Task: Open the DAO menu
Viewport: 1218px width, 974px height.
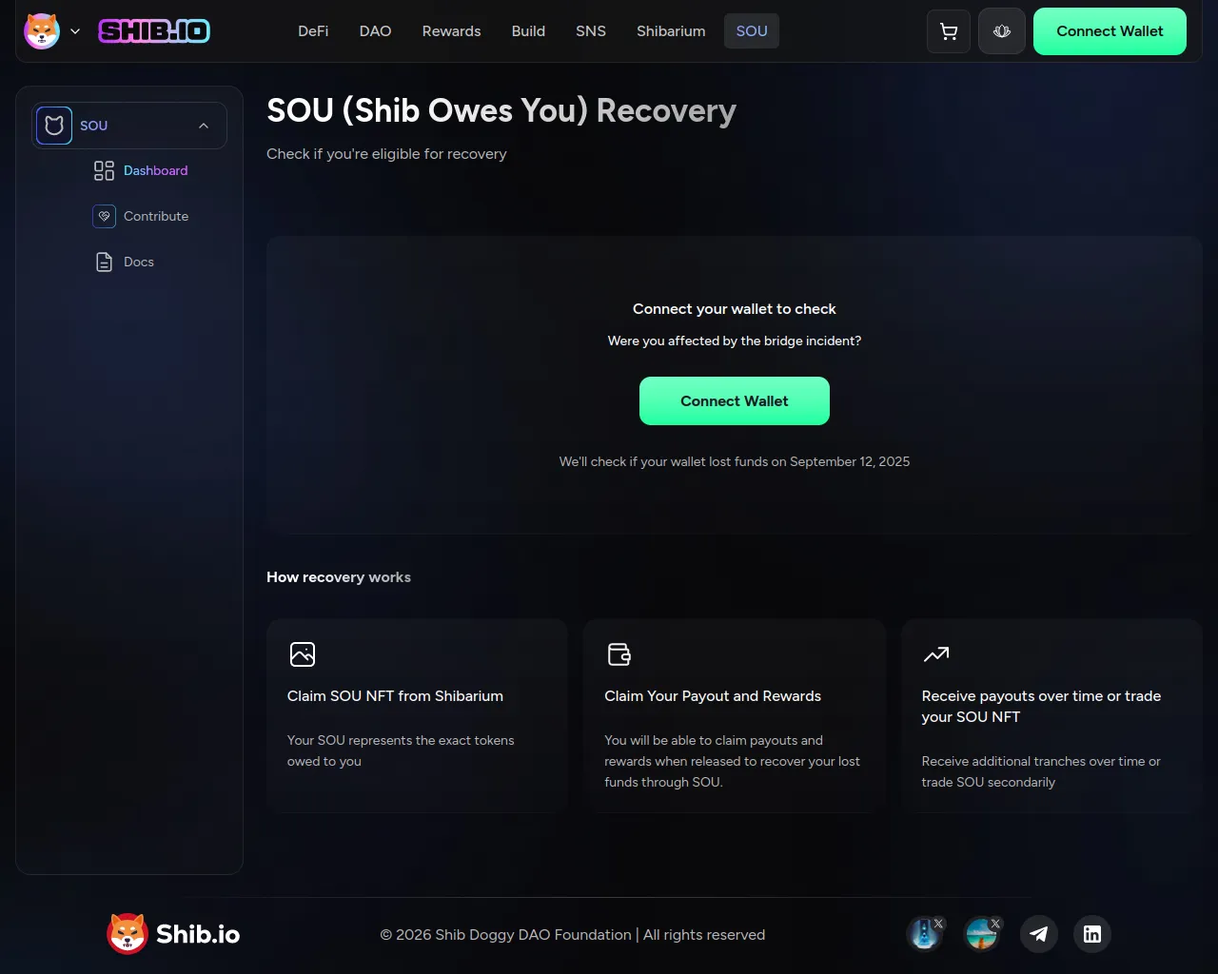Action: tap(375, 31)
